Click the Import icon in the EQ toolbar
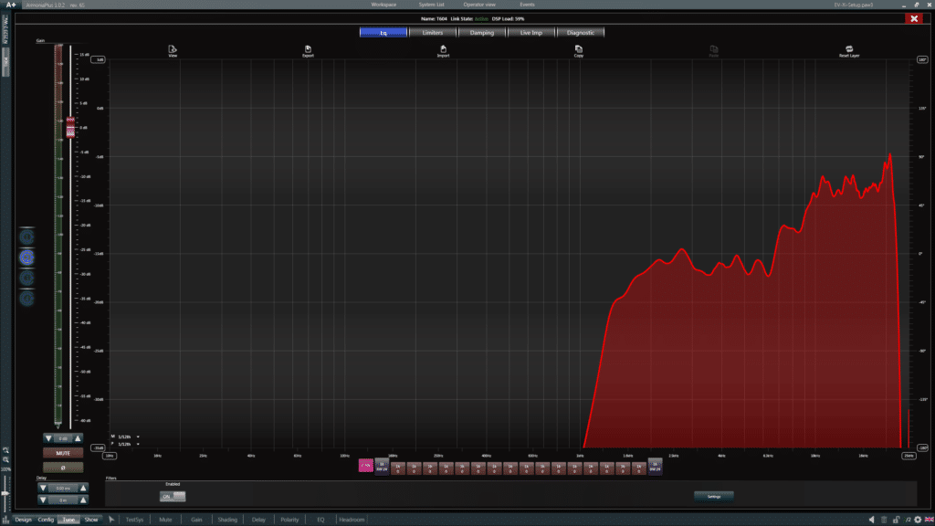935x526 pixels. (443, 49)
